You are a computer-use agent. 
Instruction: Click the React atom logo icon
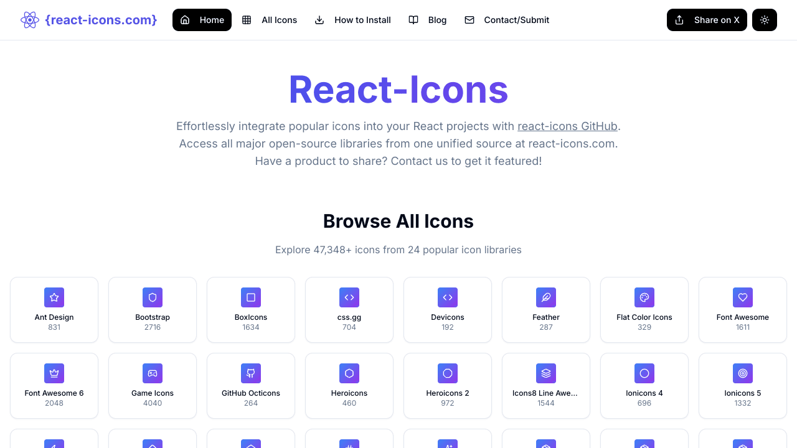click(30, 20)
